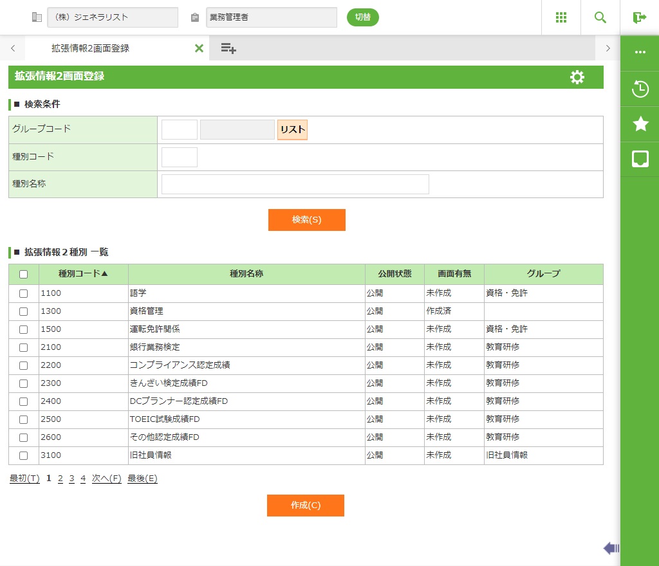The width and height of the screenshot is (659, 566).
Task: Check the select-all checkbox in table header
Action: (24, 274)
